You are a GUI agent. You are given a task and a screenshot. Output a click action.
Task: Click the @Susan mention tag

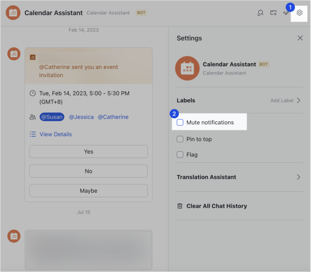click(x=51, y=117)
